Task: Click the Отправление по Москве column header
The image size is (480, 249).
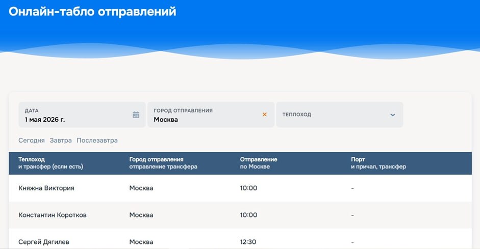Action: point(259,163)
